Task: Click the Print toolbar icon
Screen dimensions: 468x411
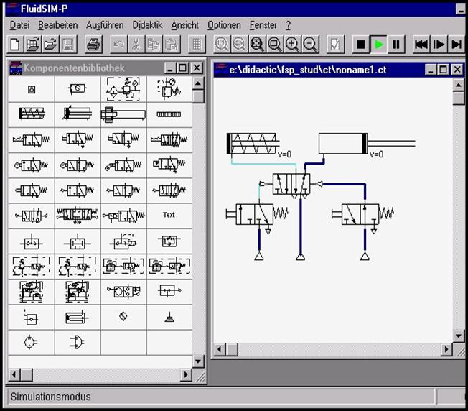Action: tap(94, 45)
